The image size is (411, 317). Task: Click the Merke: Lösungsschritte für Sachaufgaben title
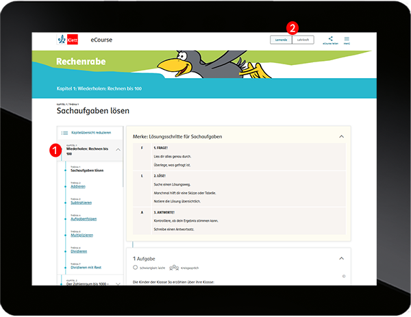click(177, 136)
